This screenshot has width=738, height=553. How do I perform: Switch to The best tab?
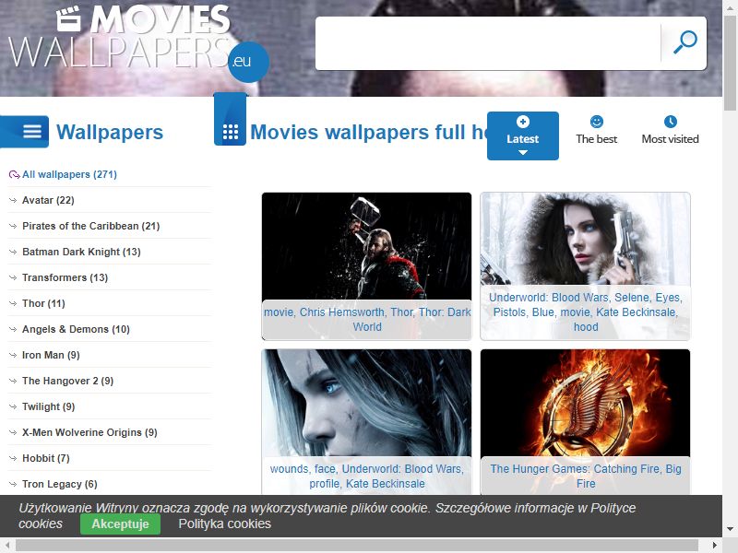[x=596, y=131]
